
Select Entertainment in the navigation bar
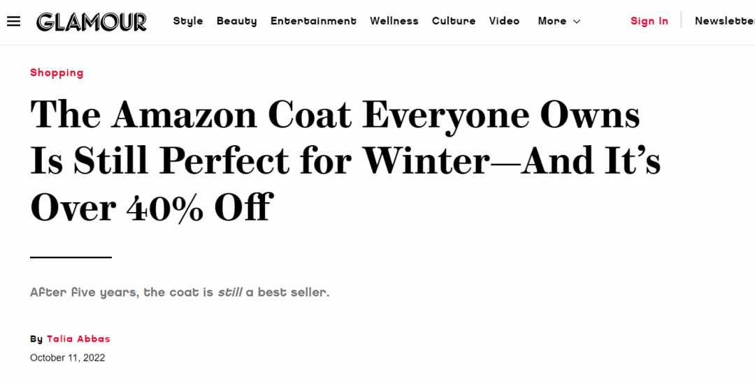(313, 21)
